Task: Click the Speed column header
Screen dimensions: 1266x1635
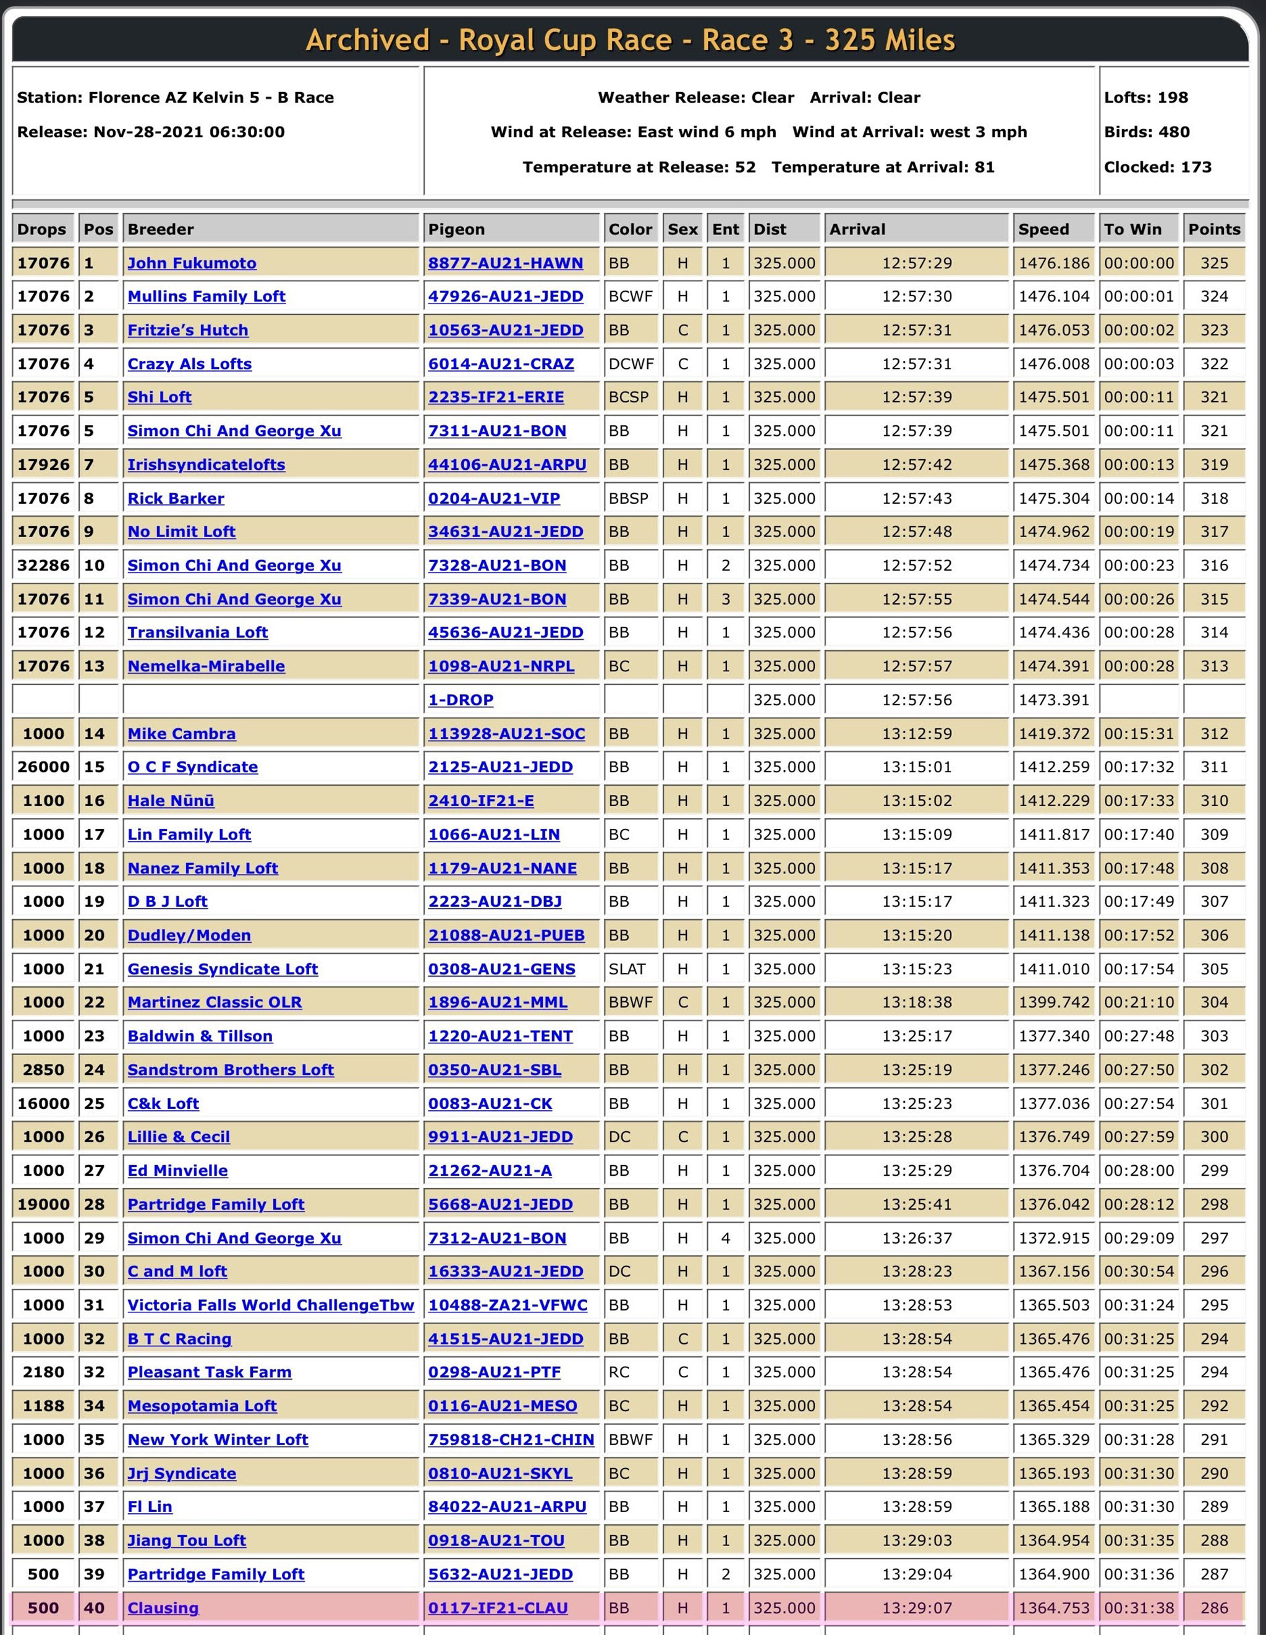Action: (x=1043, y=229)
